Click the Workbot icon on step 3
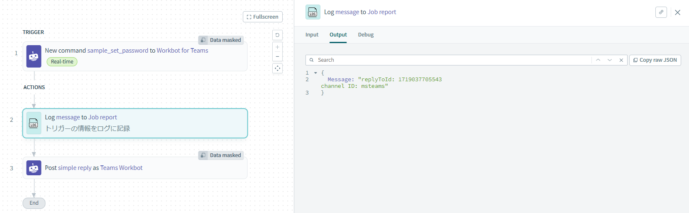This screenshot has height=213, width=689. click(34, 168)
